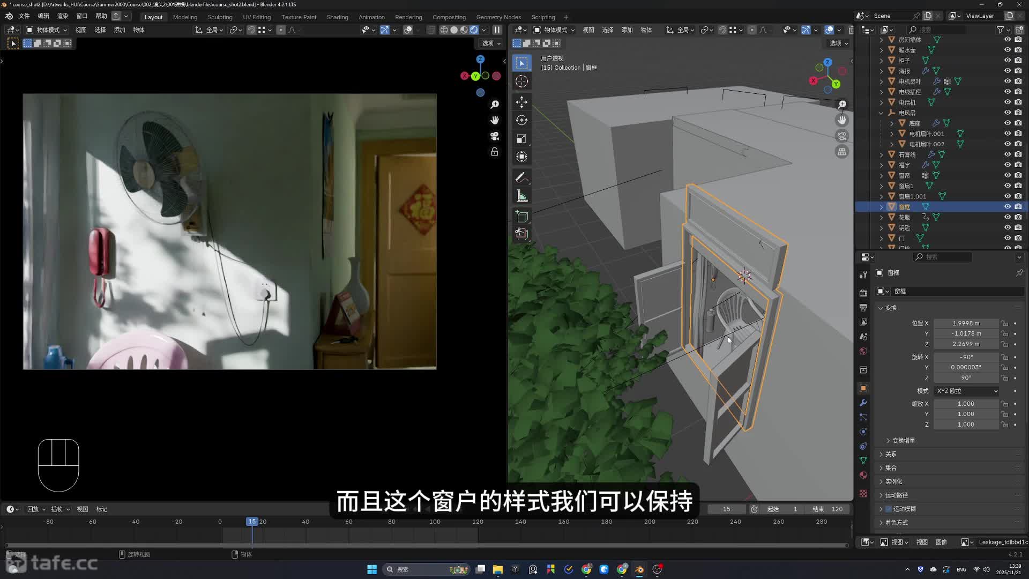Select the Rotate tool
Image resolution: width=1029 pixels, height=579 pixels.
tap(521, 120)
